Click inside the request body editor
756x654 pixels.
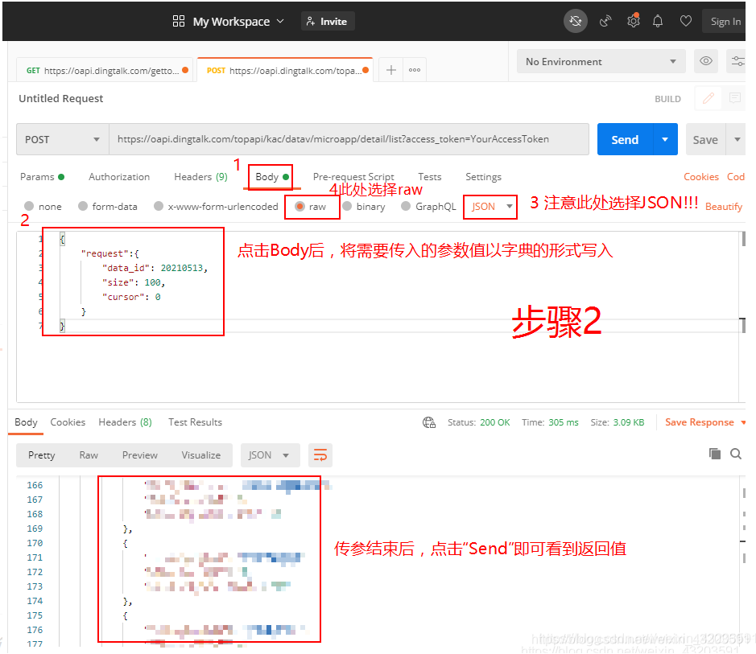378,317
